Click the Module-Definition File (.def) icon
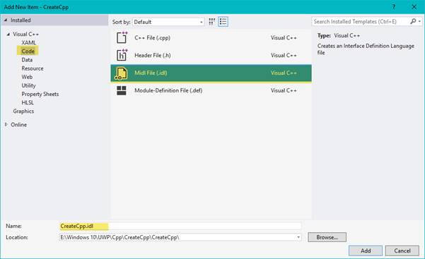 [x=122, y=90]
